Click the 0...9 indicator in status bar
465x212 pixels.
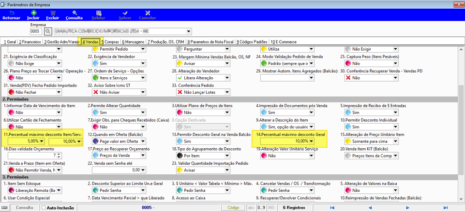[261, 208]
